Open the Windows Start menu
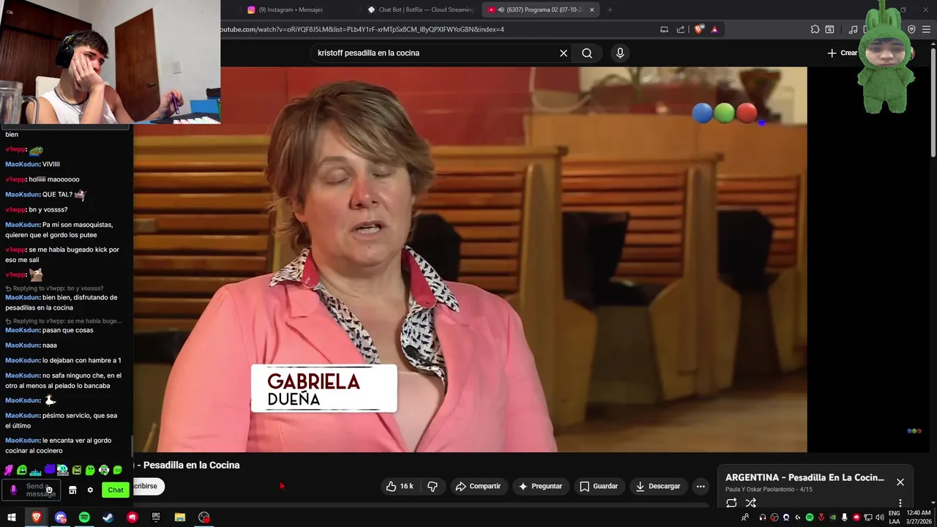The height and width of the screenshot is (527, 937). 12,517
